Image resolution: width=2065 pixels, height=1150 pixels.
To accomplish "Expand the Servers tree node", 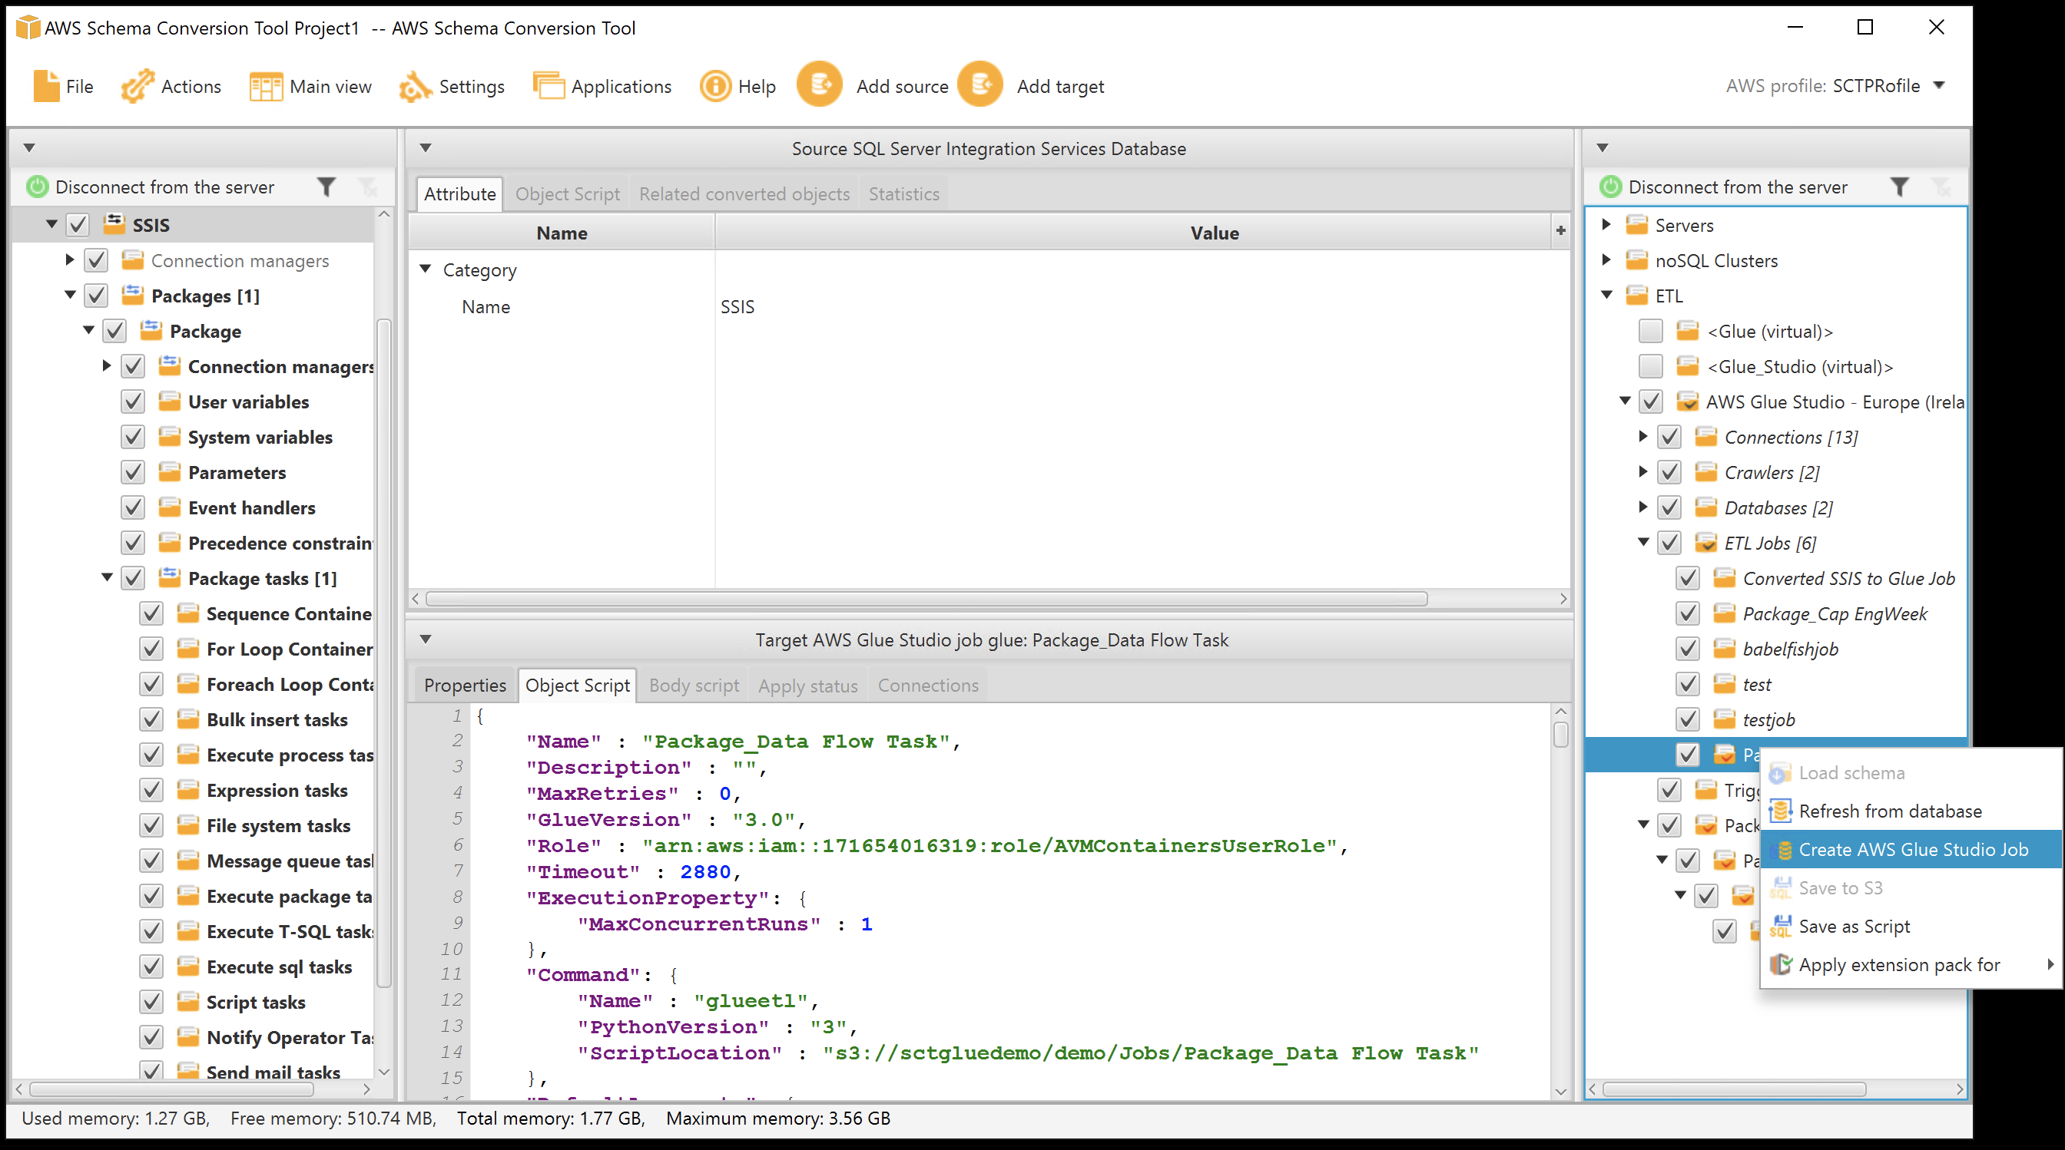I will [1606, 225].
